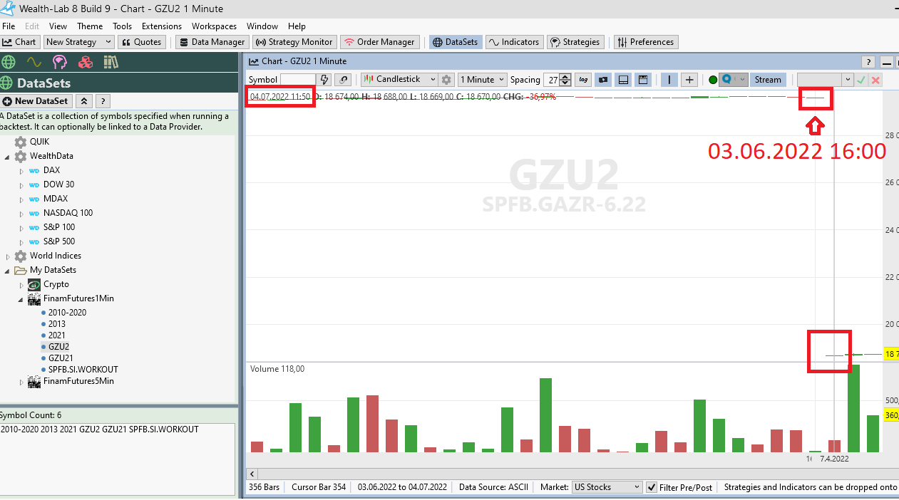
Task: Open the DataSets globe icon in left sidebar
Action: pos(9,62)
